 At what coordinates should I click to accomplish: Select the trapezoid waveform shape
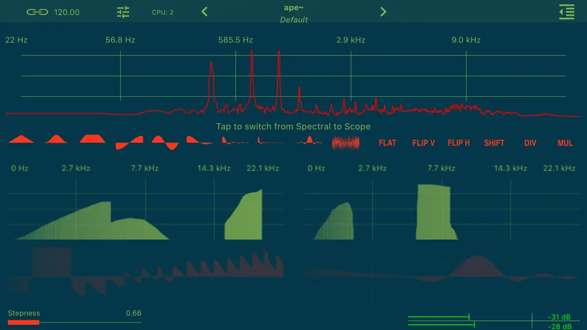(x=92, y=139)
